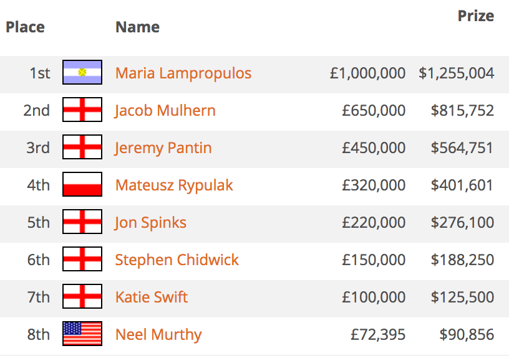Image resolution: width=509 pixels, height=356 pixels.
Task: Open Stephen Chidwick player link
Action: click(177, 260)
